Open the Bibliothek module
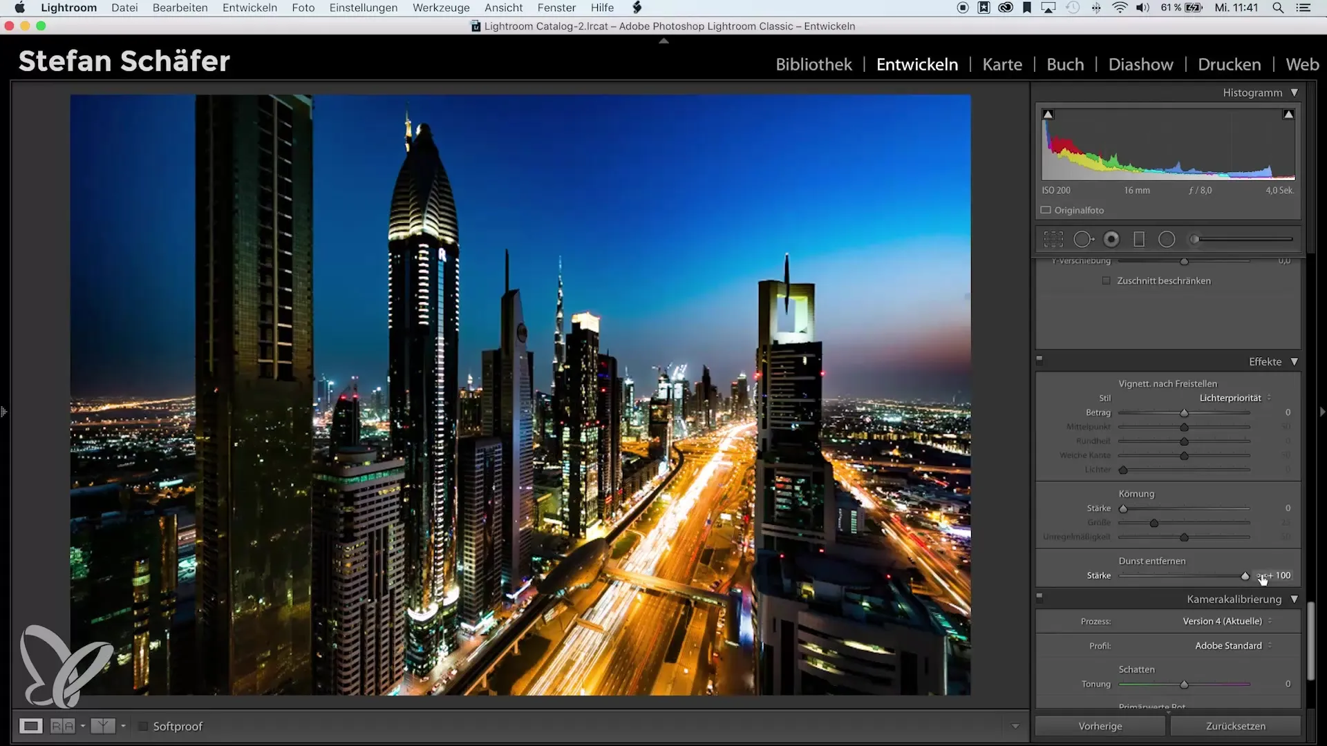 [813, 65]
